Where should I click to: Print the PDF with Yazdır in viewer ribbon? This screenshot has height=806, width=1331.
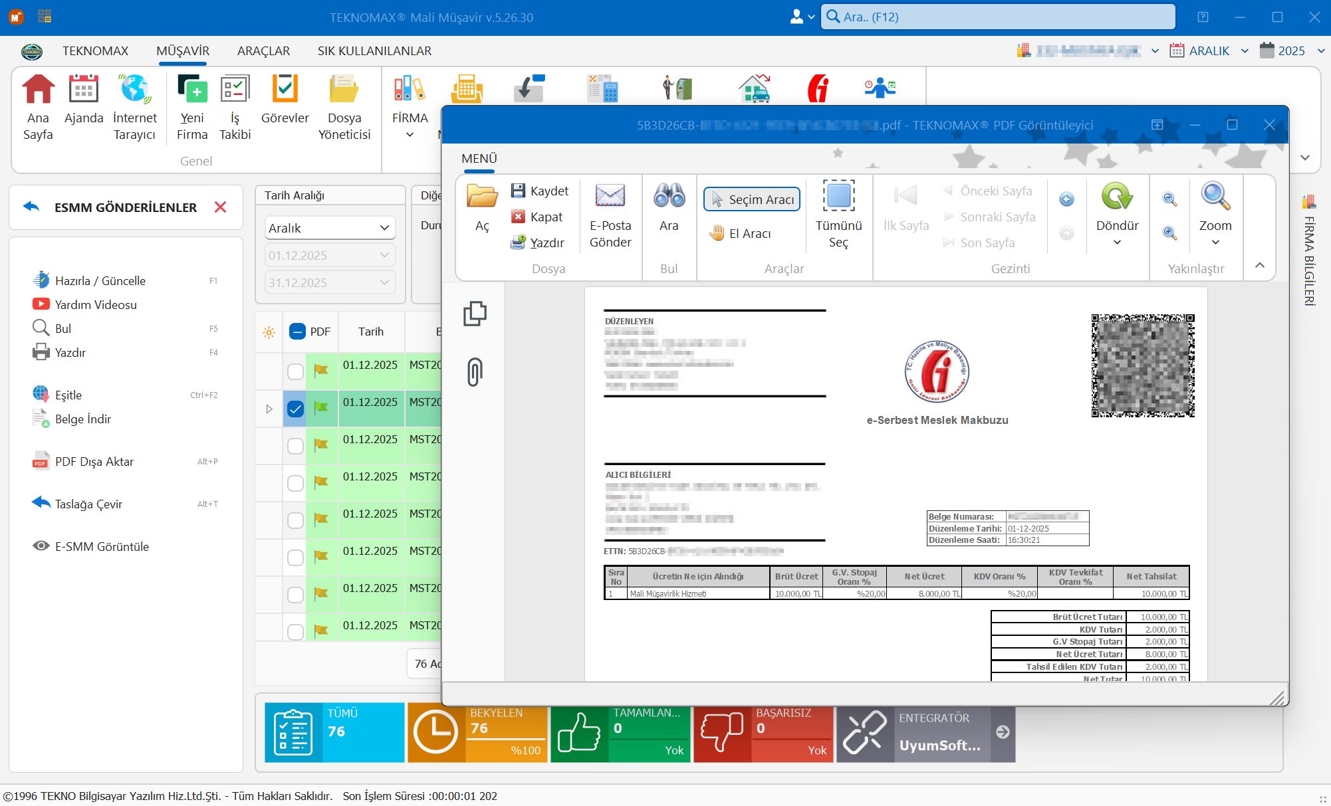click(x=537, y=243)
